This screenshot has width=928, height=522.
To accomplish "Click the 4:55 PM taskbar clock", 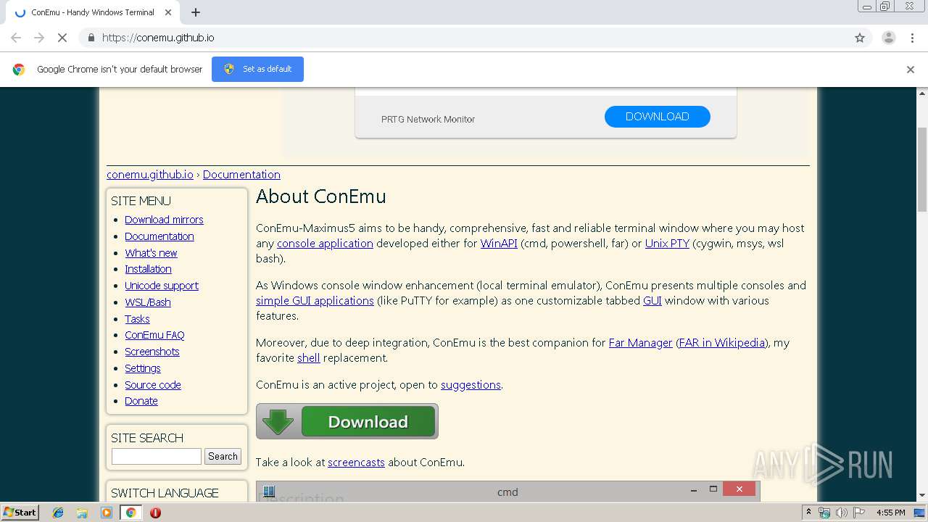I will 890,513.
